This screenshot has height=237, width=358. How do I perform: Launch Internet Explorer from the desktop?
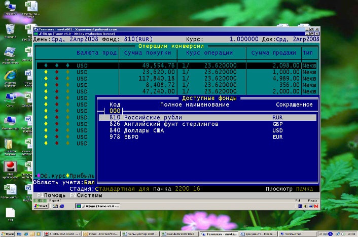[10, 75]
